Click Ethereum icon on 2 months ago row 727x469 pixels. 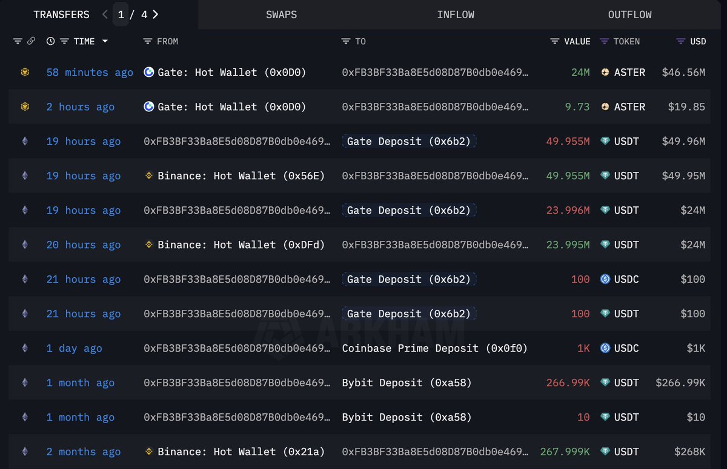click(25, 451)
